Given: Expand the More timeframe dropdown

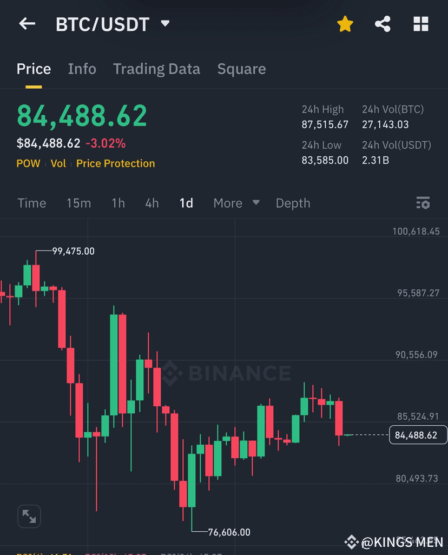Looking at the screenshot, I should click(236, 203).
